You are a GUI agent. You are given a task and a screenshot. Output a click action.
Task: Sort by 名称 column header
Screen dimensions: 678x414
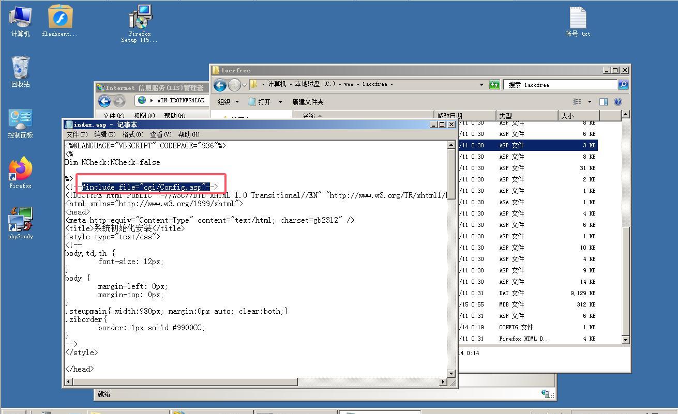pyautogui.click(x=364, y=116)
